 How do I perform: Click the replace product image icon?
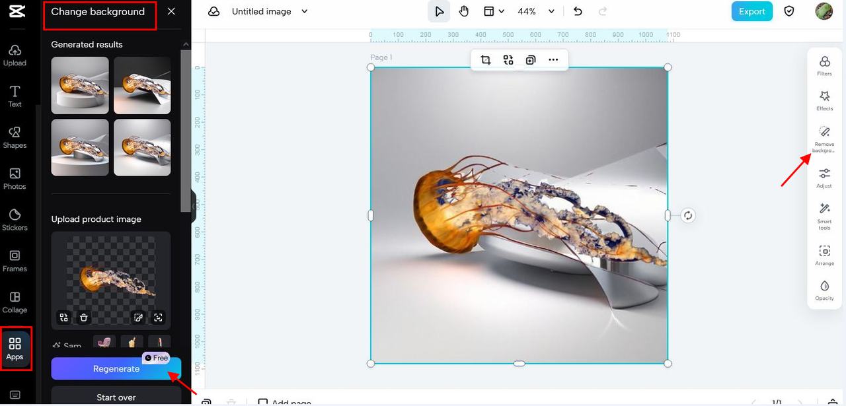click(63, 318)
